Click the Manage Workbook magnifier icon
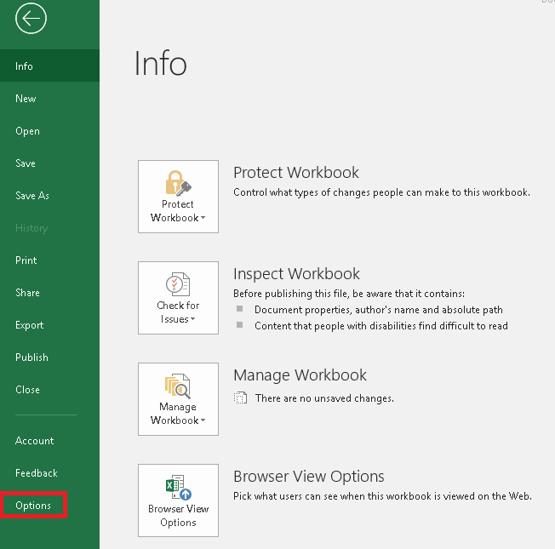The image size is (555, 549). [178, 386]
